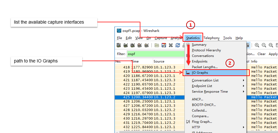
Task: List available capture interfaces via toolbar icon
Action: pyautogui.click(x=118, y=45)
